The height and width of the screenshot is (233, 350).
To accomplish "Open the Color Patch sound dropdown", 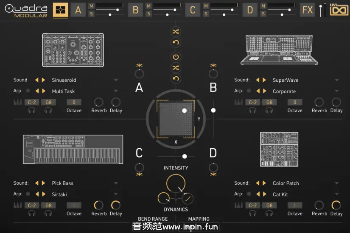I will [x=336, y=183].
